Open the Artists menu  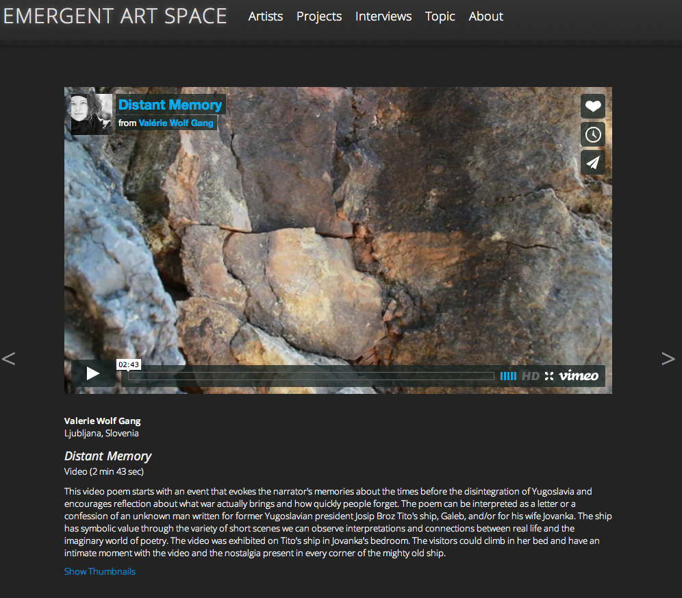(266, 16)
